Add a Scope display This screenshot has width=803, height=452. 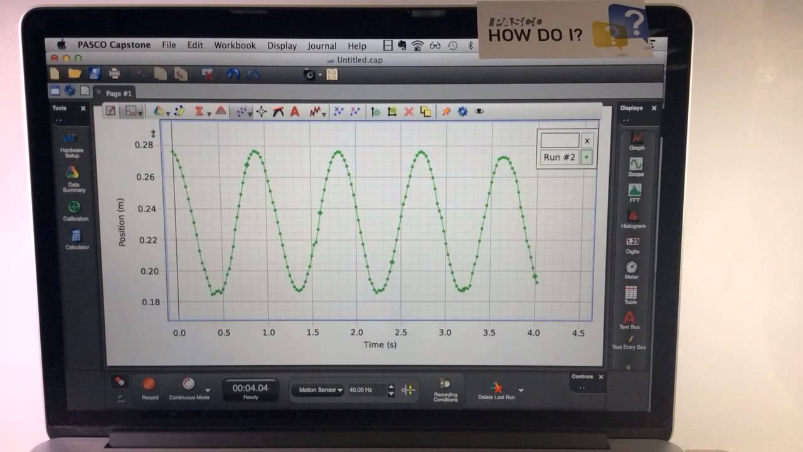point(636,166)
